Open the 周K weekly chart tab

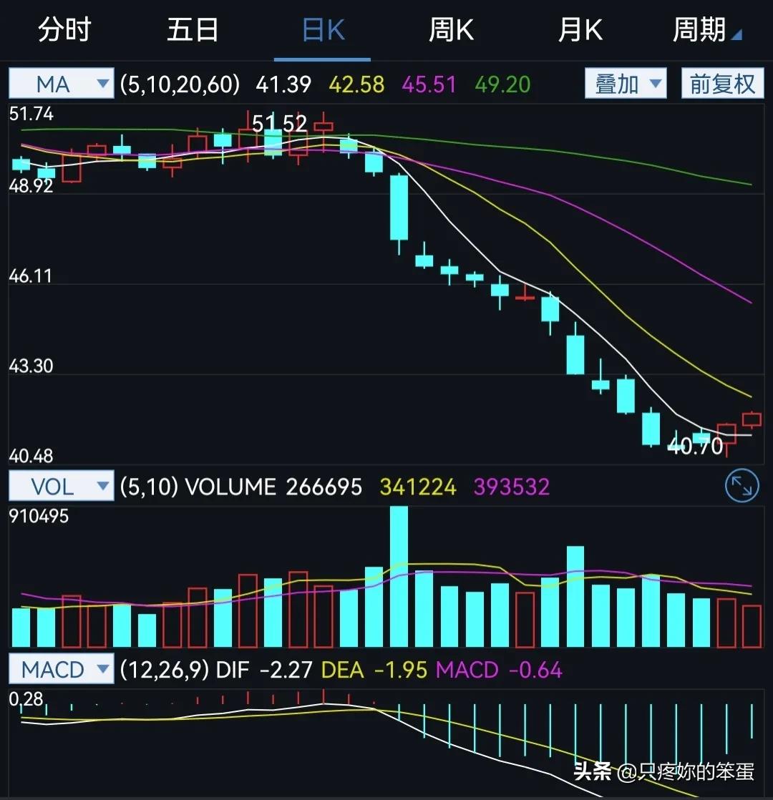pos(451,29)
